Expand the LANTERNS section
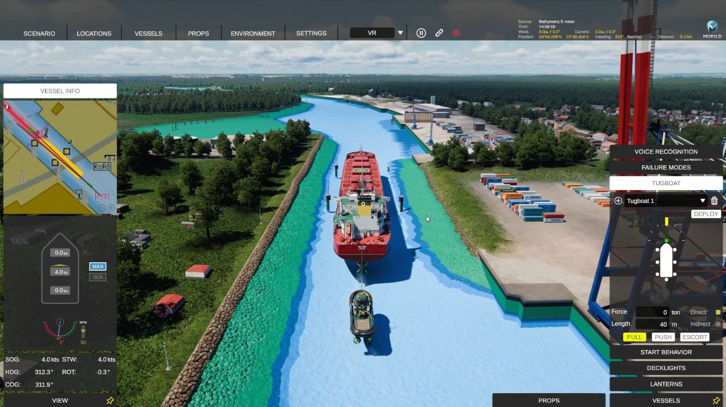This screenshot has height=407, width=726. pyautogui.click(x=666, y=384)
